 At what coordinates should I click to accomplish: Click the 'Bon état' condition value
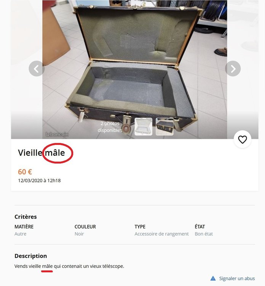click(204, 234)
